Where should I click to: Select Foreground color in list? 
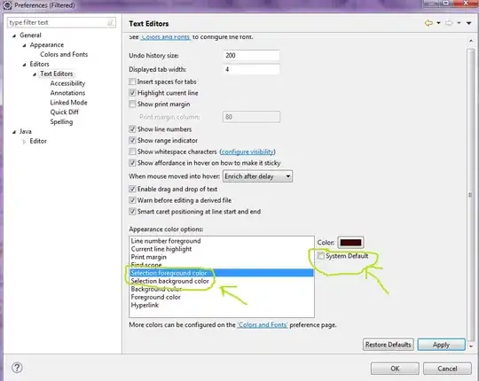[x=222, y=297]
